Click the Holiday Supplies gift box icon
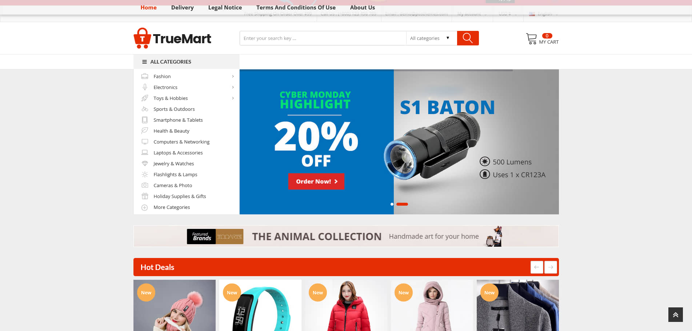Viewport: 692px width, 331px height. tap(145, 196)
